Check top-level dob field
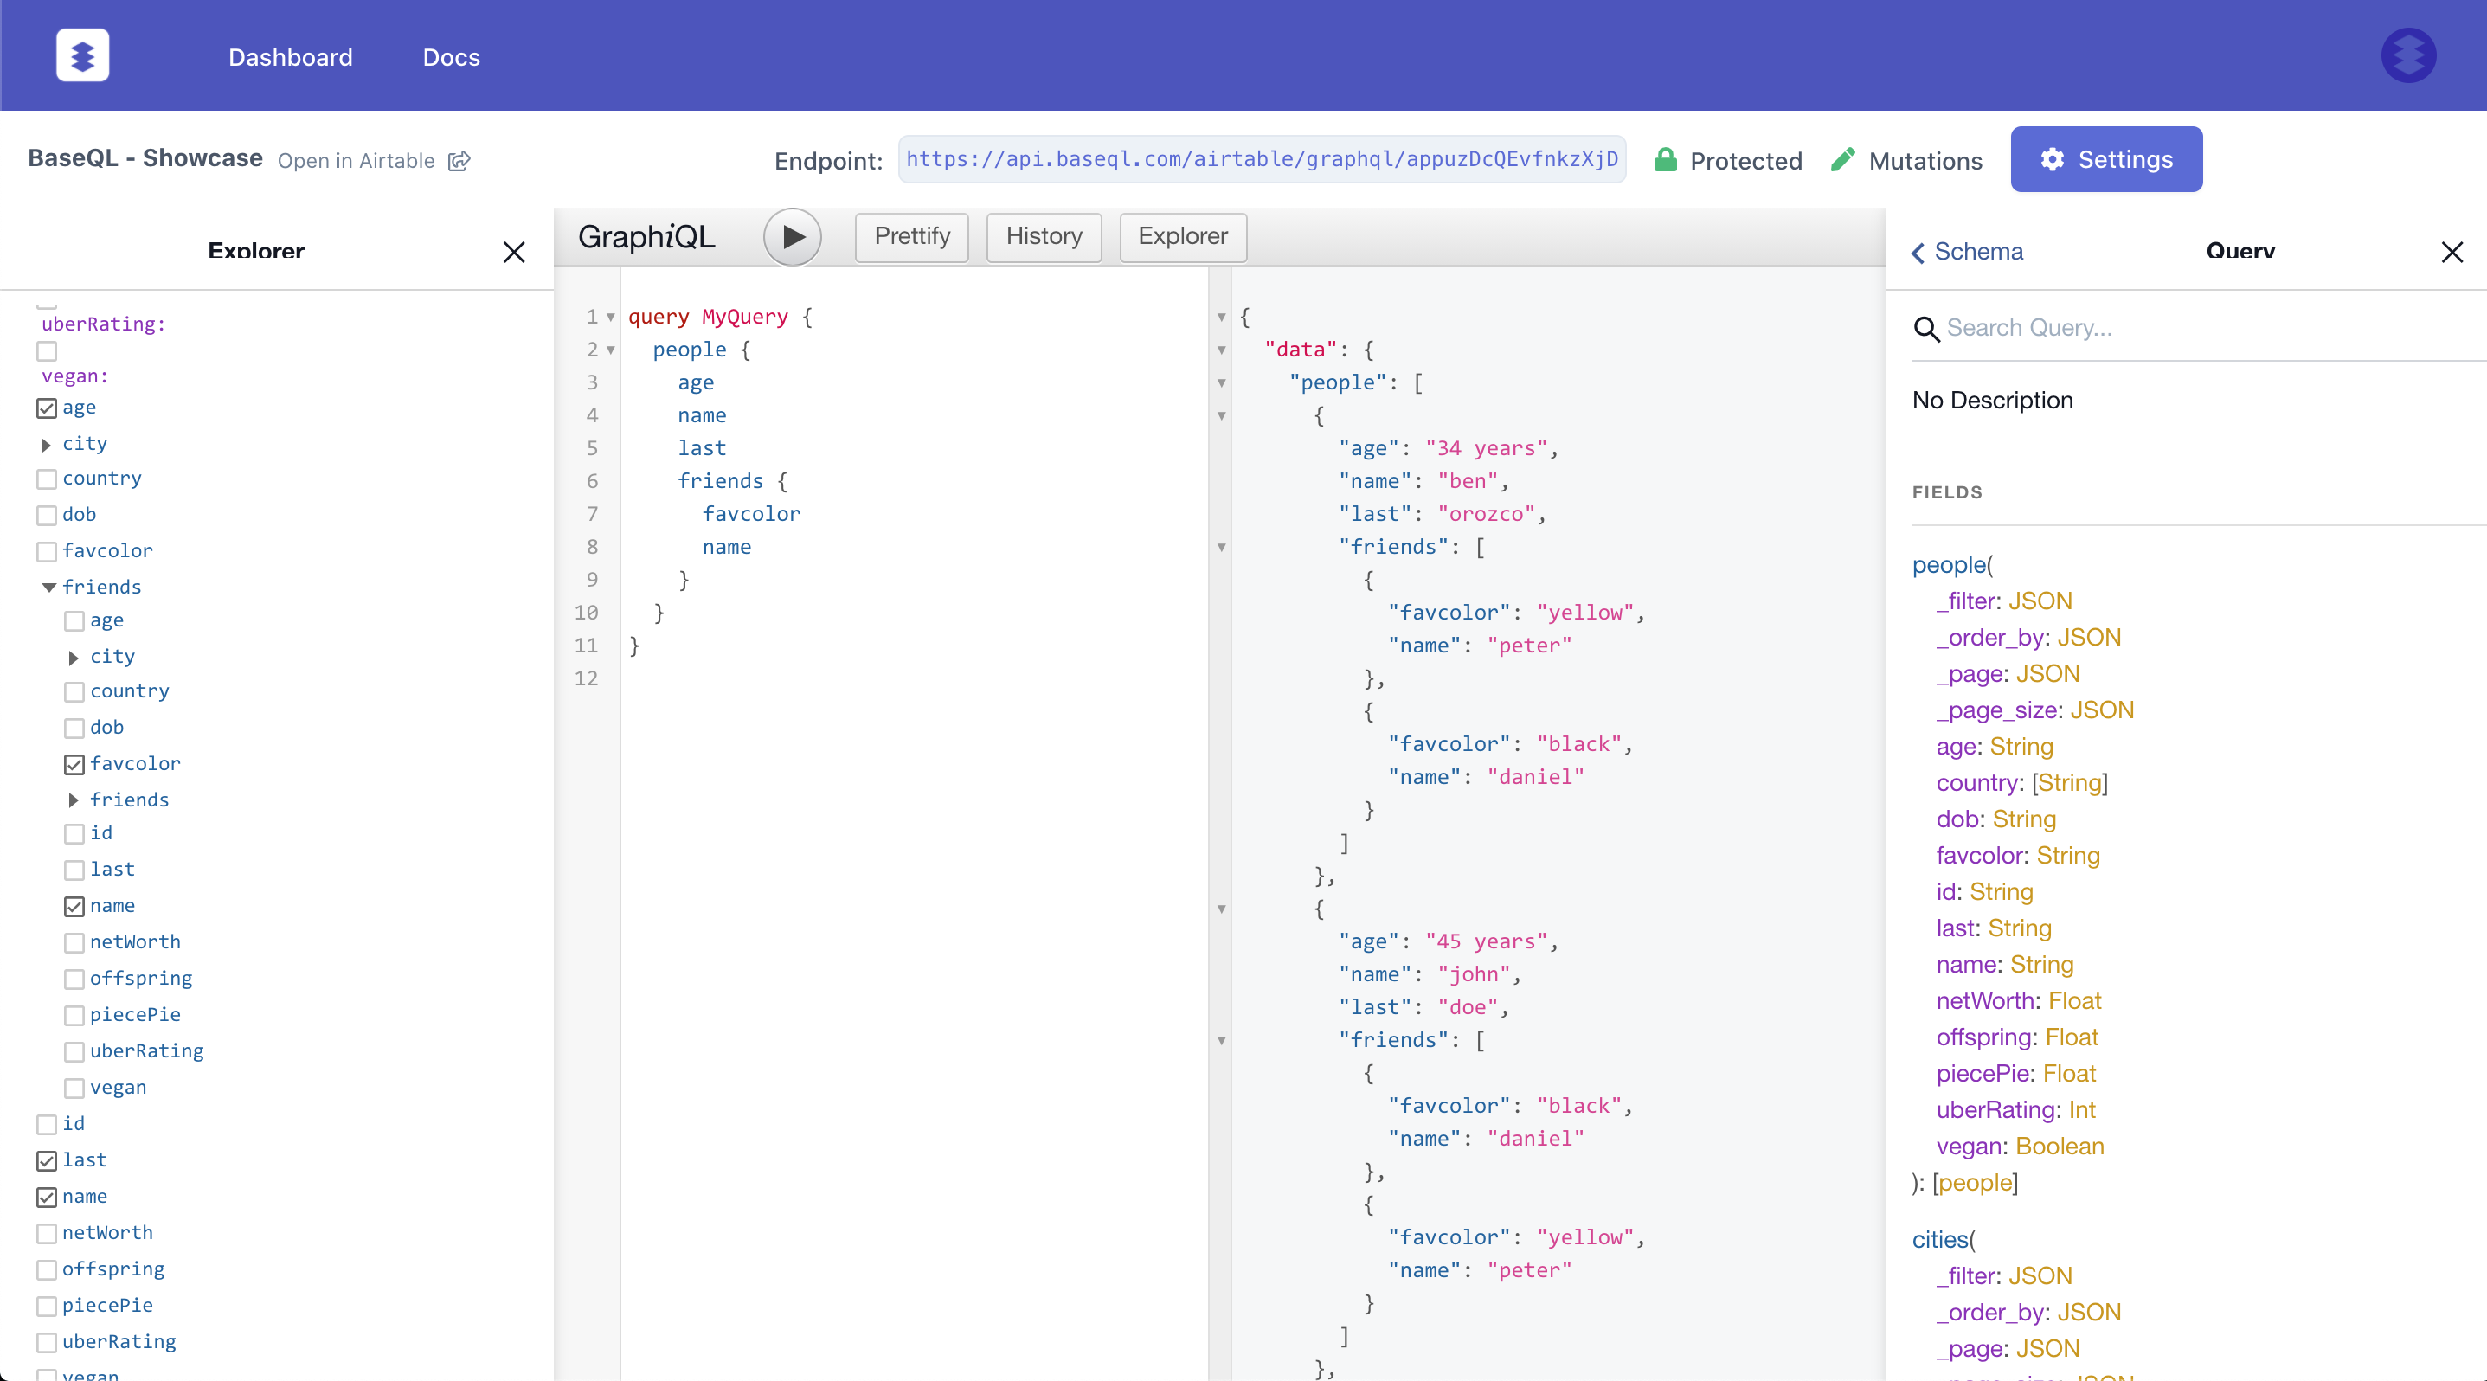This screenshot has height=1381, width=2487. coord(47,516)
